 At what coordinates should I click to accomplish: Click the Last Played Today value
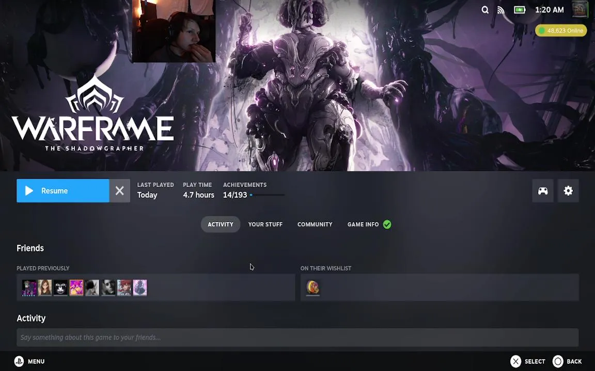coord(147,195)
